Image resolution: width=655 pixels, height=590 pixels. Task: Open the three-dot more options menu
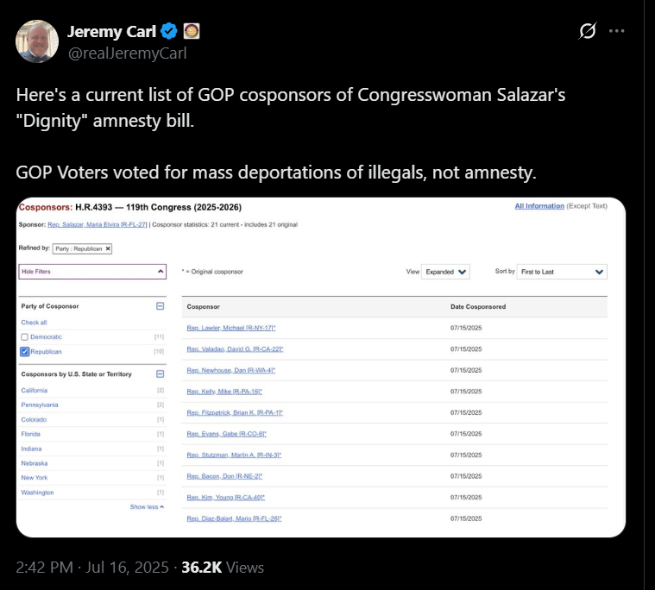click(616, 31)
